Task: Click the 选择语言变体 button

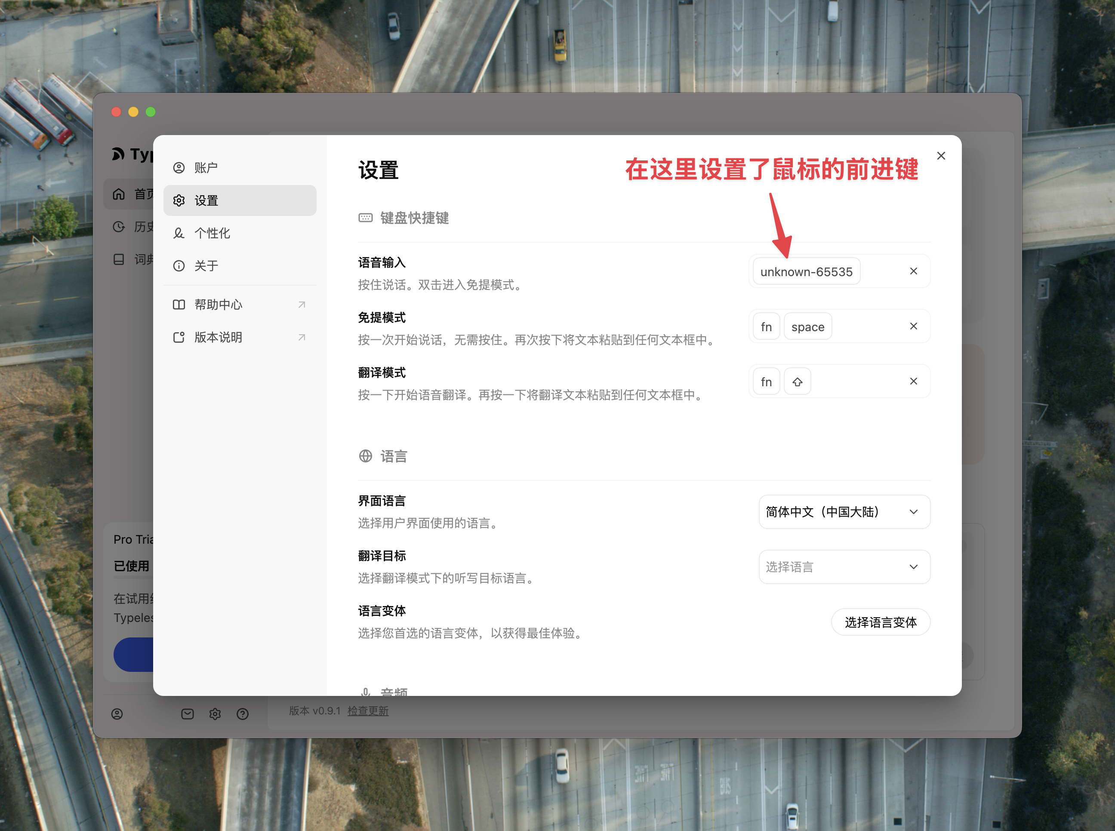Action: (880, 622)
